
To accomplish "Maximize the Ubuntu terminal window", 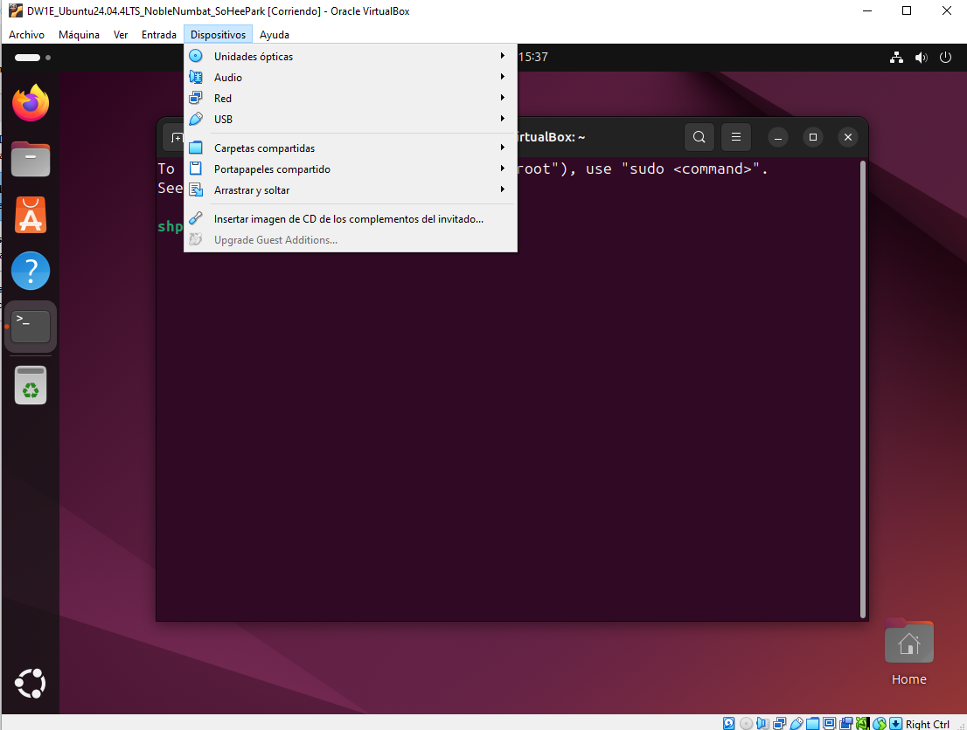I will 813,137.
